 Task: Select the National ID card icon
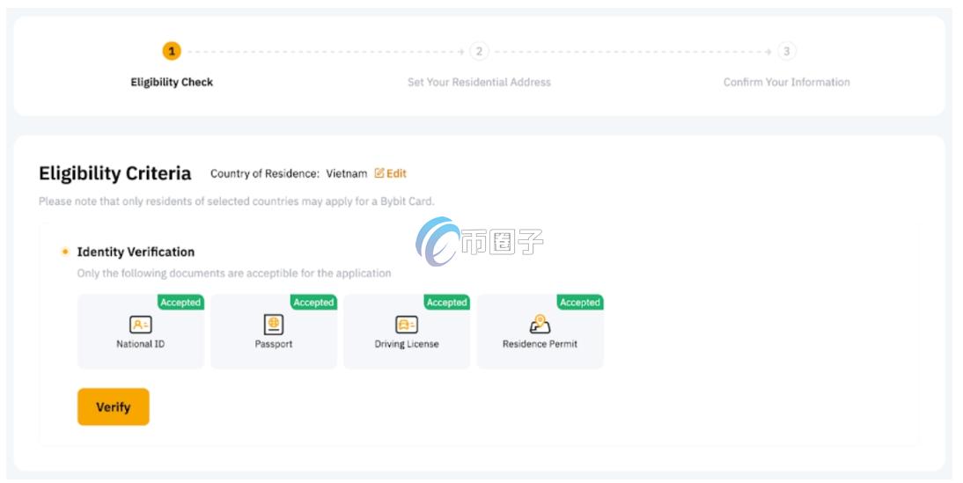point(141,324)
